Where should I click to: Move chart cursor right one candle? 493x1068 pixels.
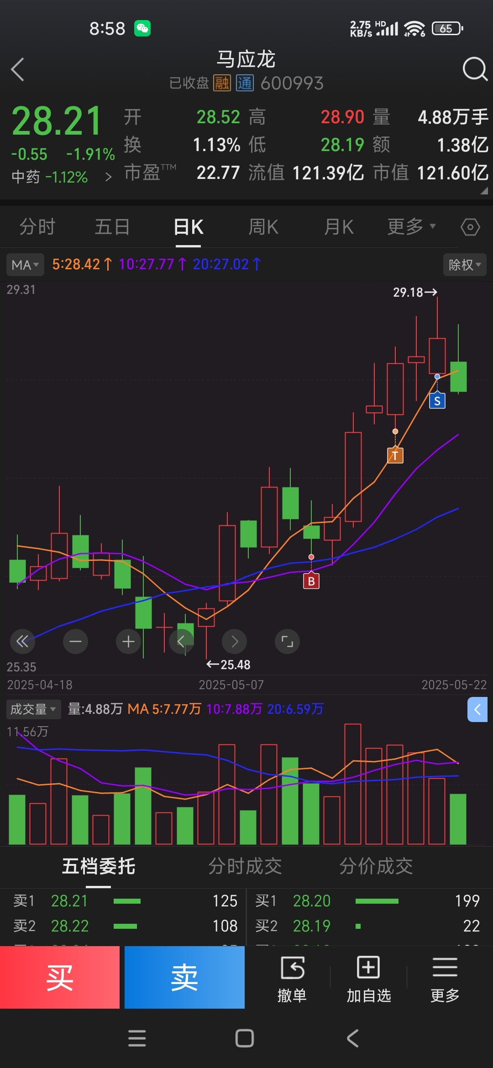234,642
